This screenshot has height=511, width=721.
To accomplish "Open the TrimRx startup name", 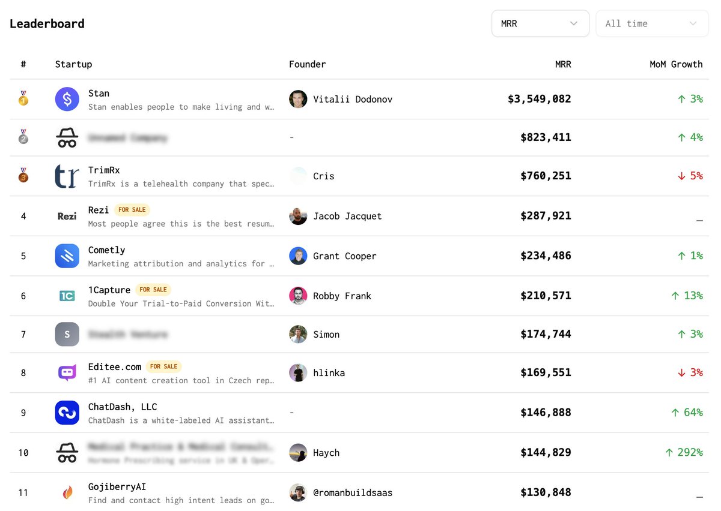I will (x=104, y=170).
